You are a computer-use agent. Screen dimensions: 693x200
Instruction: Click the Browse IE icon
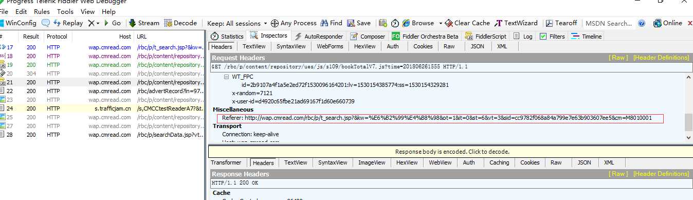click(406, 23)
